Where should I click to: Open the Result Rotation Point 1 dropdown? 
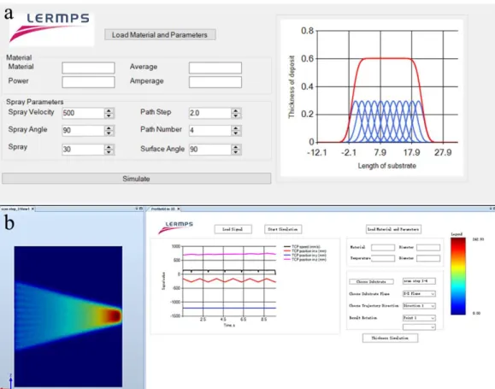tap(419, 318)
